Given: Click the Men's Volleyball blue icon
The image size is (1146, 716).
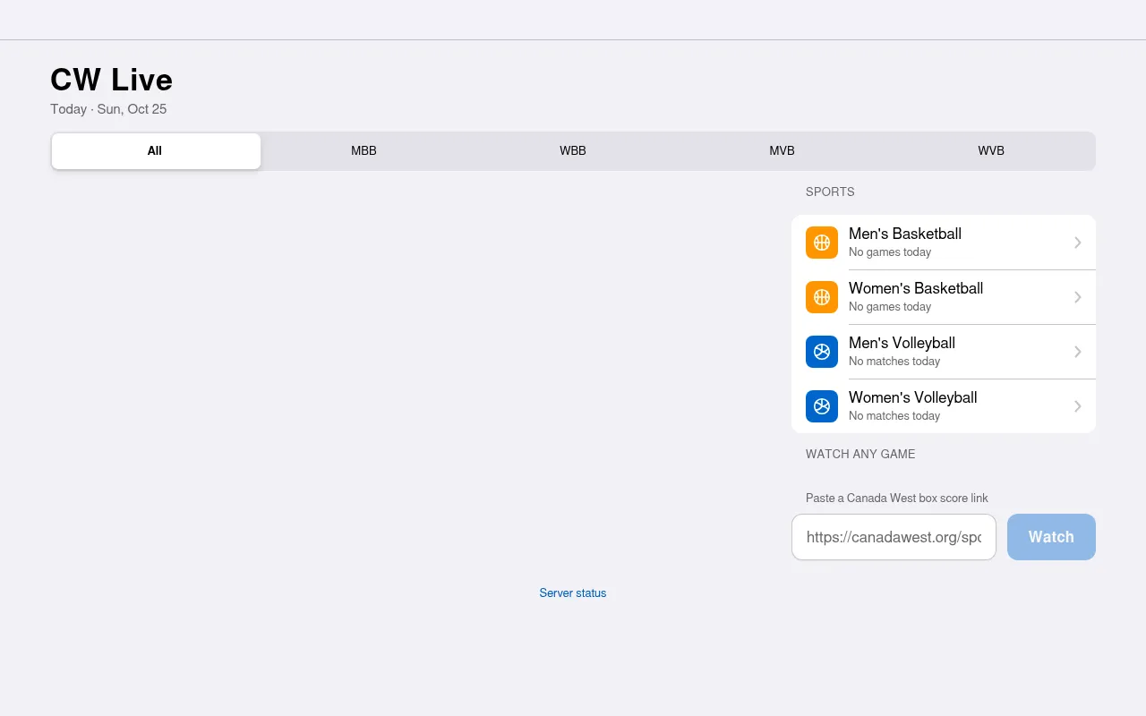Looking at the screenshot, I should point(822,352).
